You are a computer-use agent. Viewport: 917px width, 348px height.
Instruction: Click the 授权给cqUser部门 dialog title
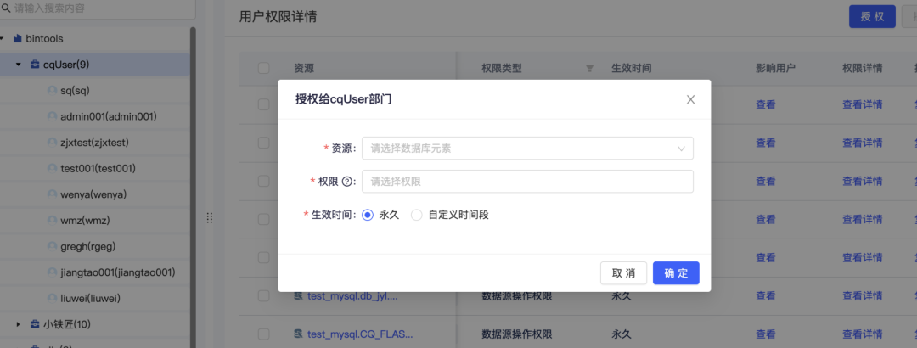[x=343, y=98]
